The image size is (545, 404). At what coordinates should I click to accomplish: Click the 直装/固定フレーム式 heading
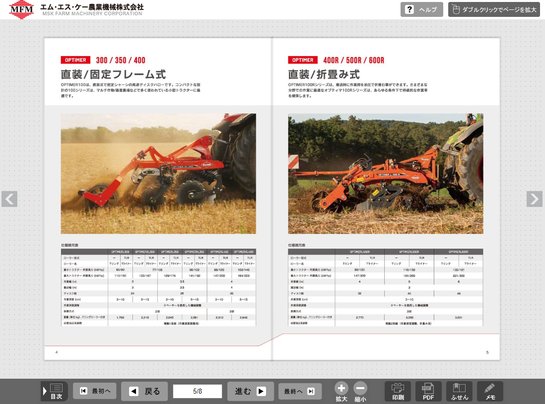tap(113, 74)
